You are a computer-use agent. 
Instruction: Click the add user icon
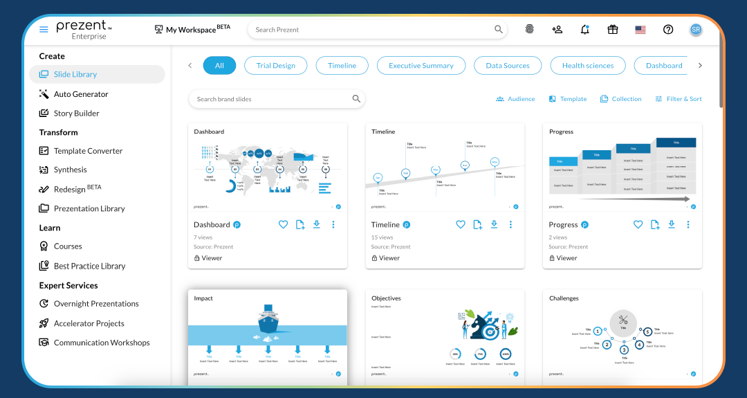pyautogui.click(x=557, y=30)
